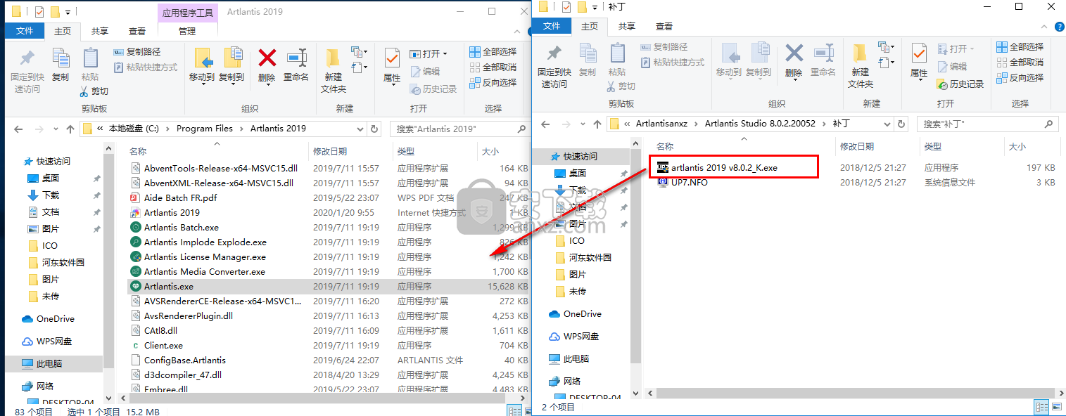The height and width of the screenshot is (416, 1066).
Task: Click the 粘贴 (paste) icon in Artlantis 2019 window
Action: click(90, 58)
